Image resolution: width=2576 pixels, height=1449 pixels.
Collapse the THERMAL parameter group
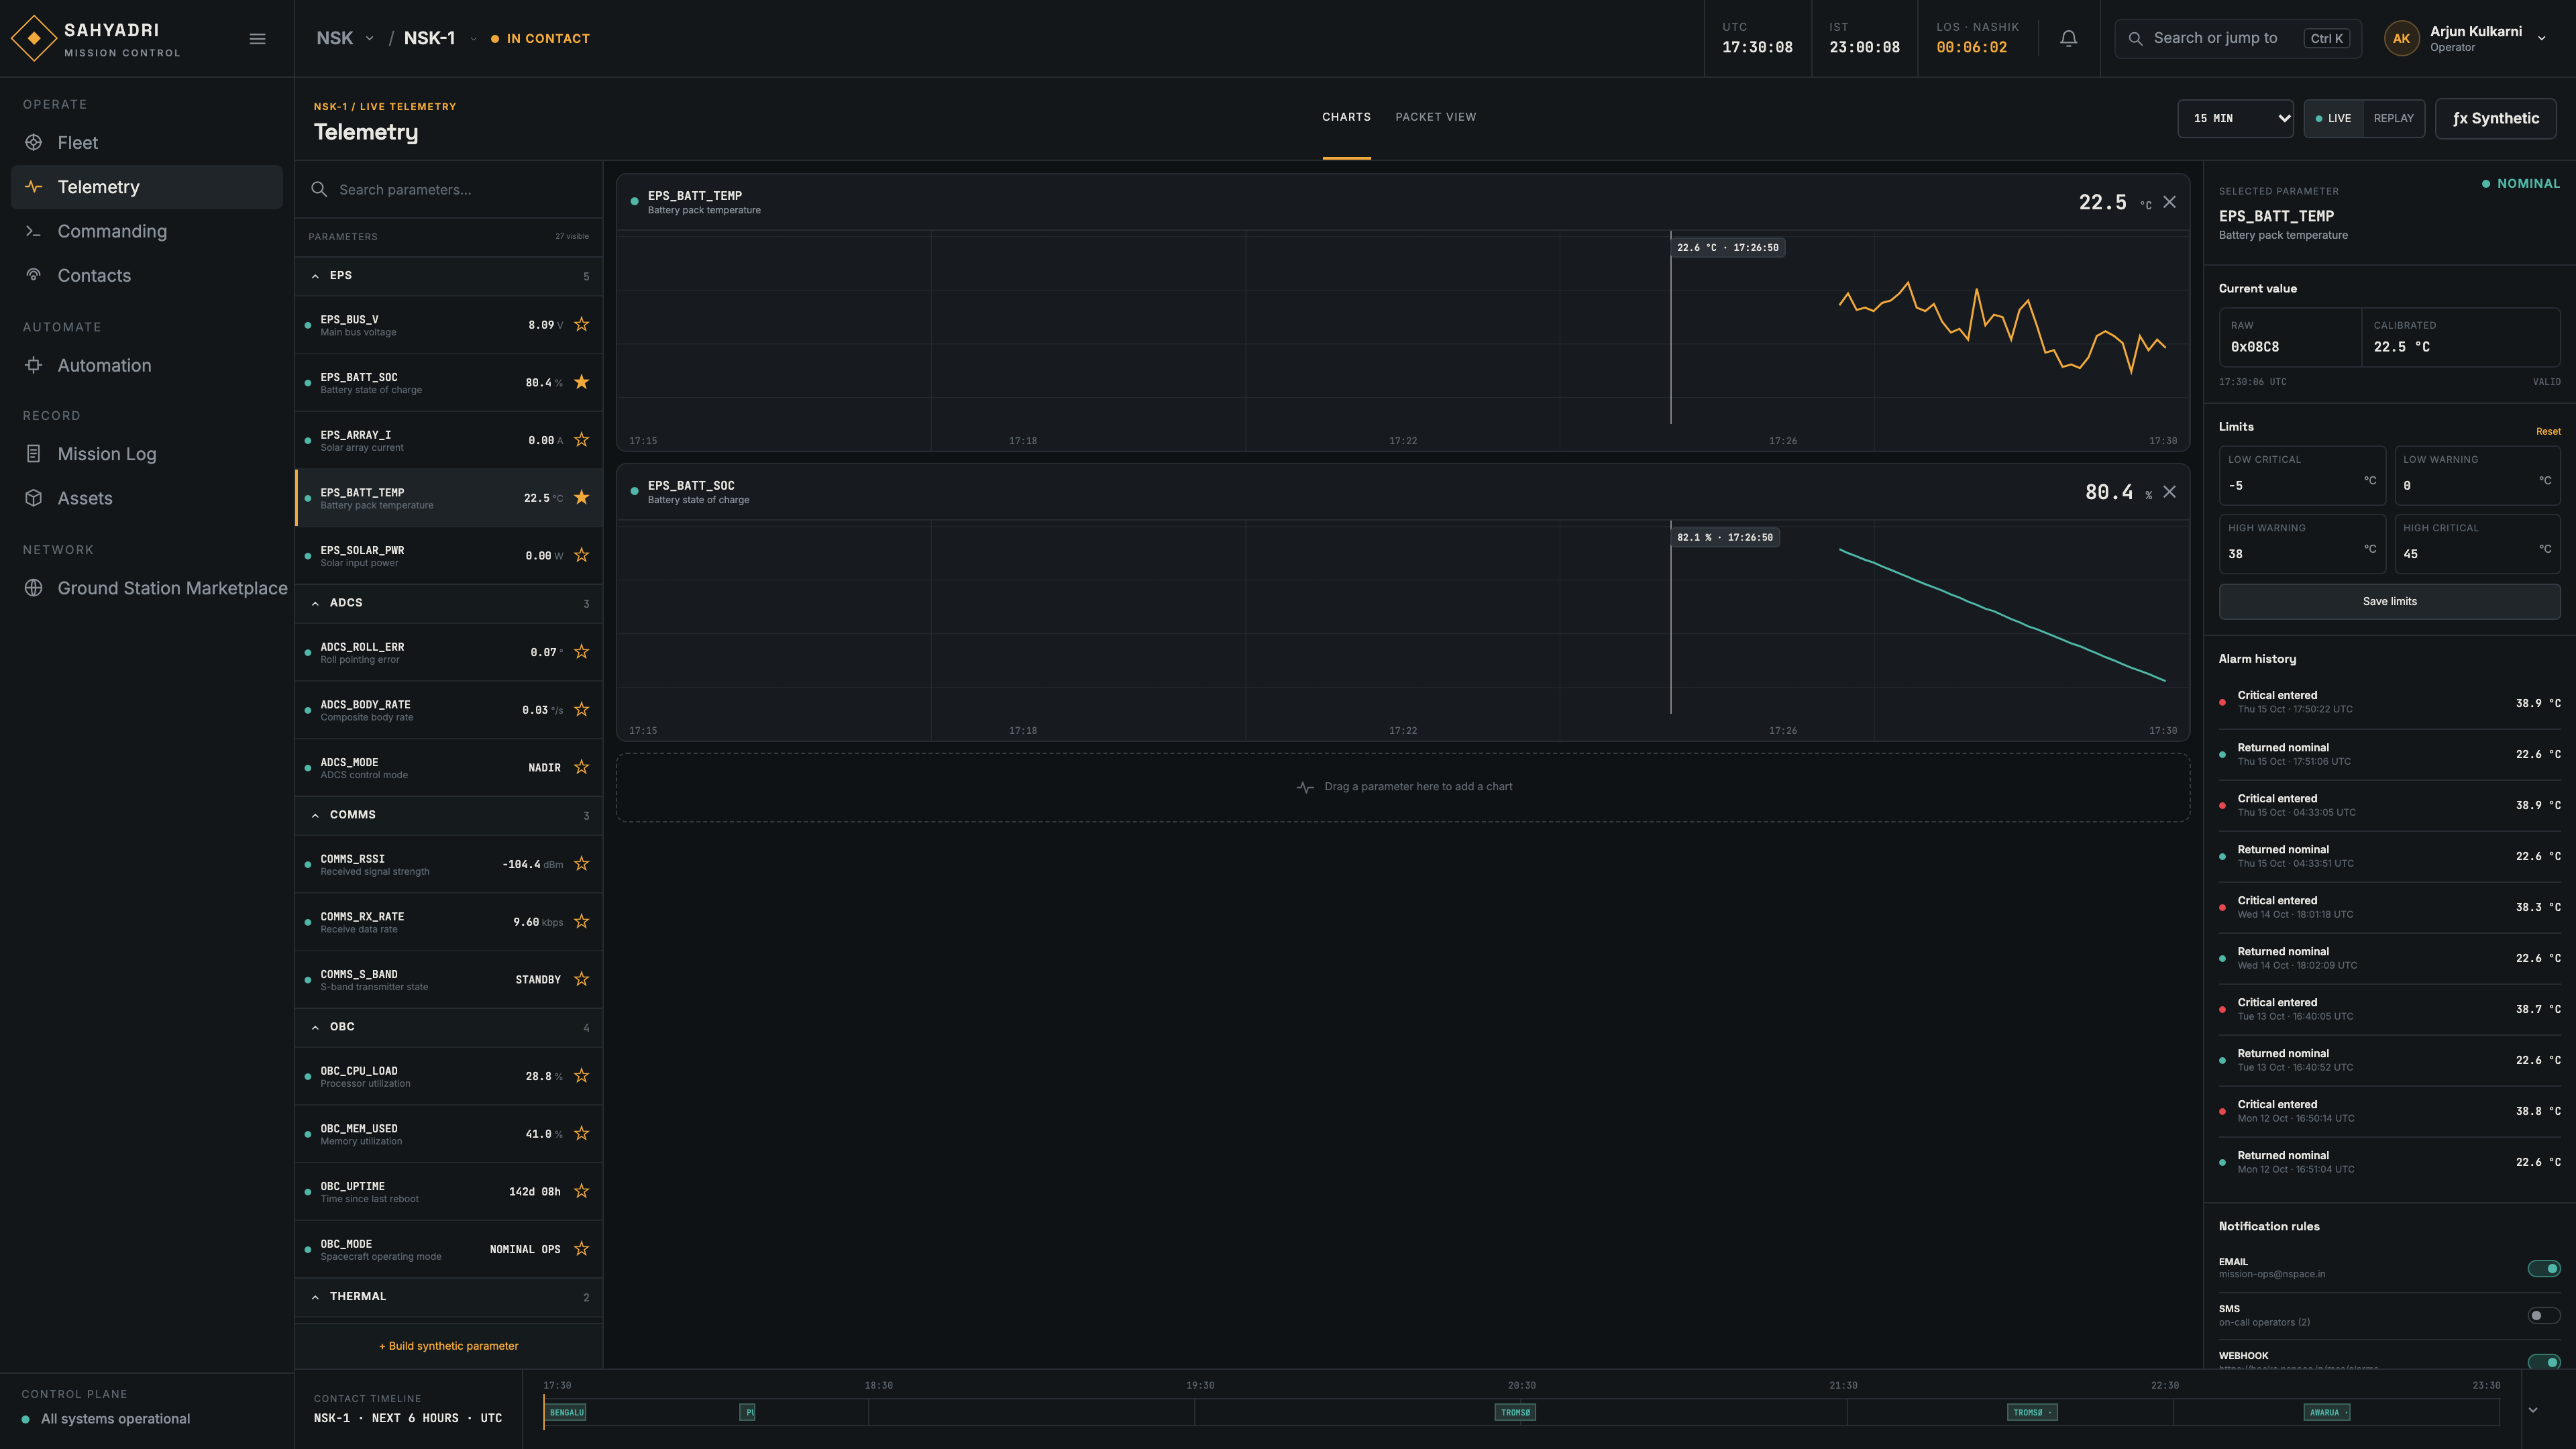coord(449,1297)
